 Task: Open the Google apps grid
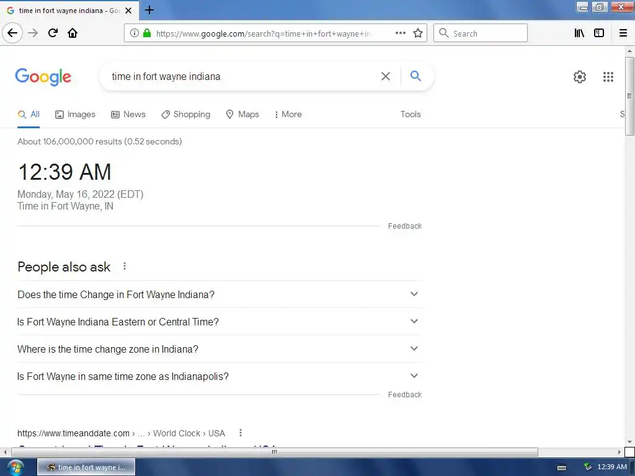pos(608,77)
